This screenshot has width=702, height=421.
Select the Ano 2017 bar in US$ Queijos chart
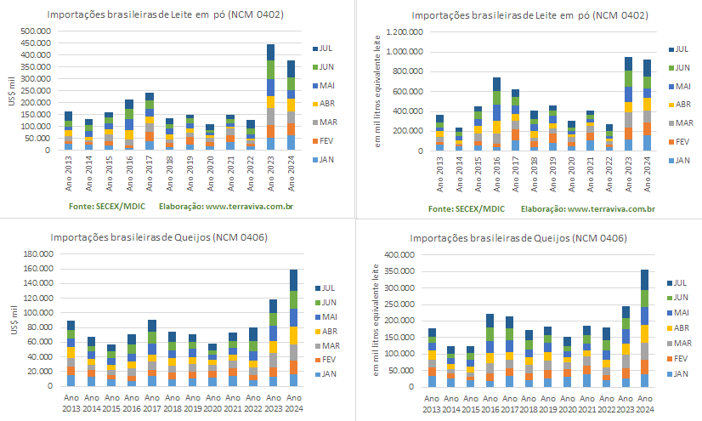152,353
